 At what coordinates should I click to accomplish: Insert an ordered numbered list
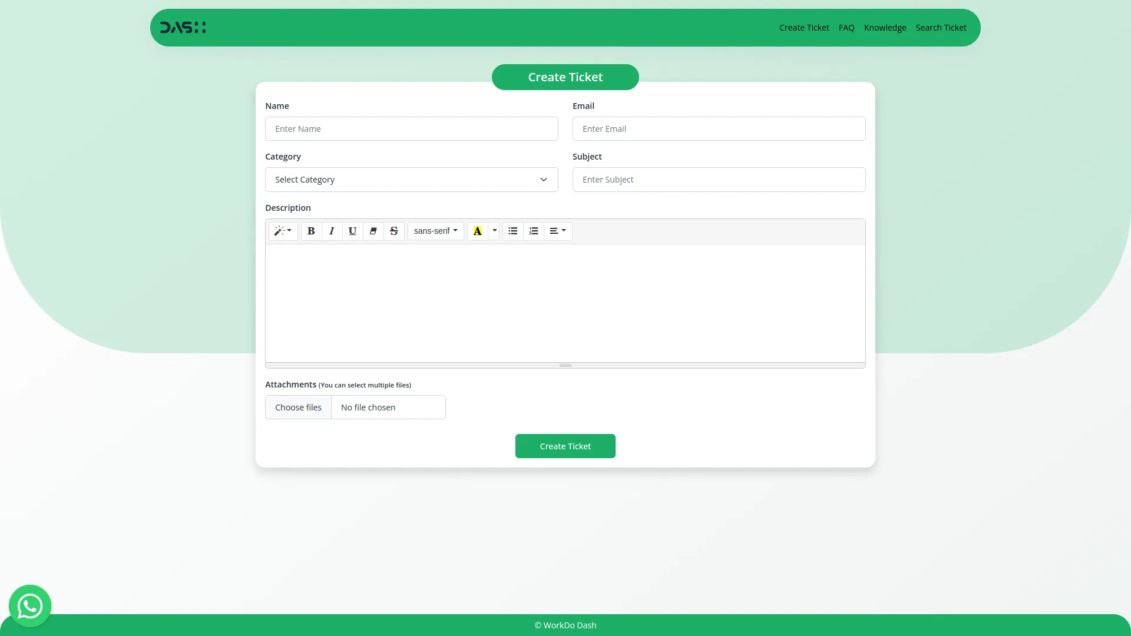pyautogui.click(x=534, y=231)
